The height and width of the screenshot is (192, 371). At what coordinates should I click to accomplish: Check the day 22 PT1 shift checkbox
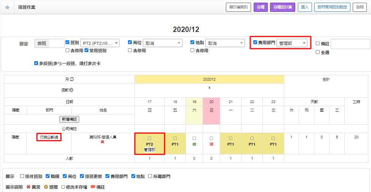click(x=252, y=138)
